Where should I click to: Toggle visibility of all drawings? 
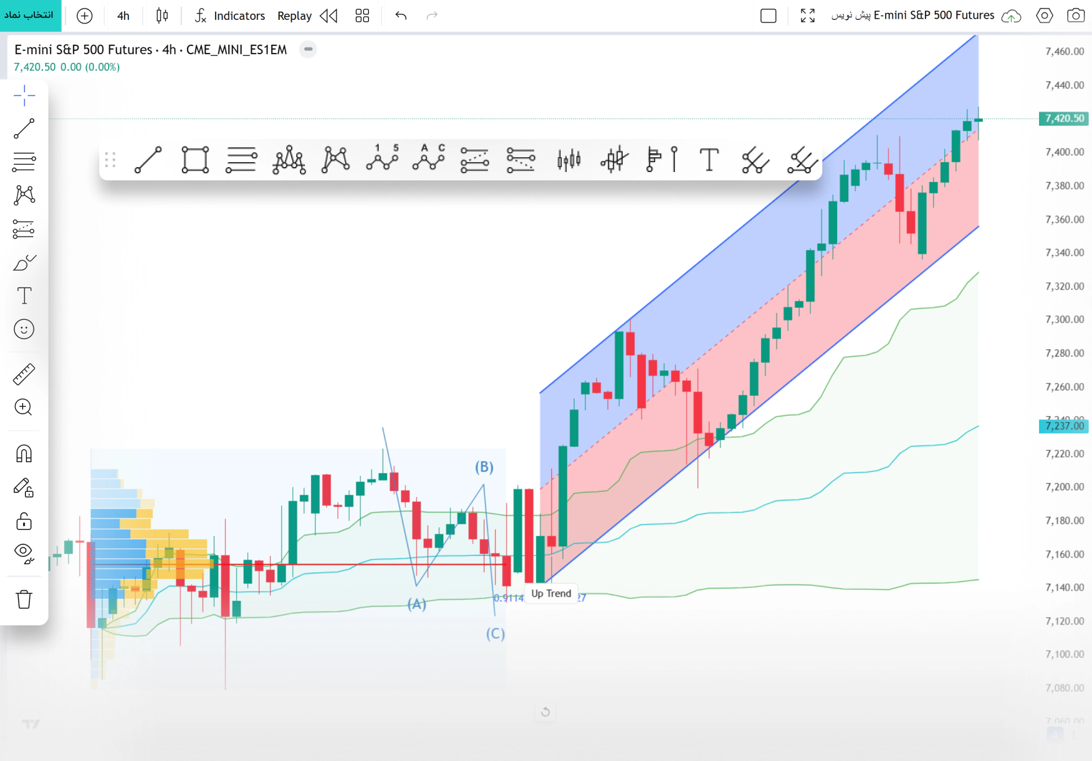coord(24,553)
